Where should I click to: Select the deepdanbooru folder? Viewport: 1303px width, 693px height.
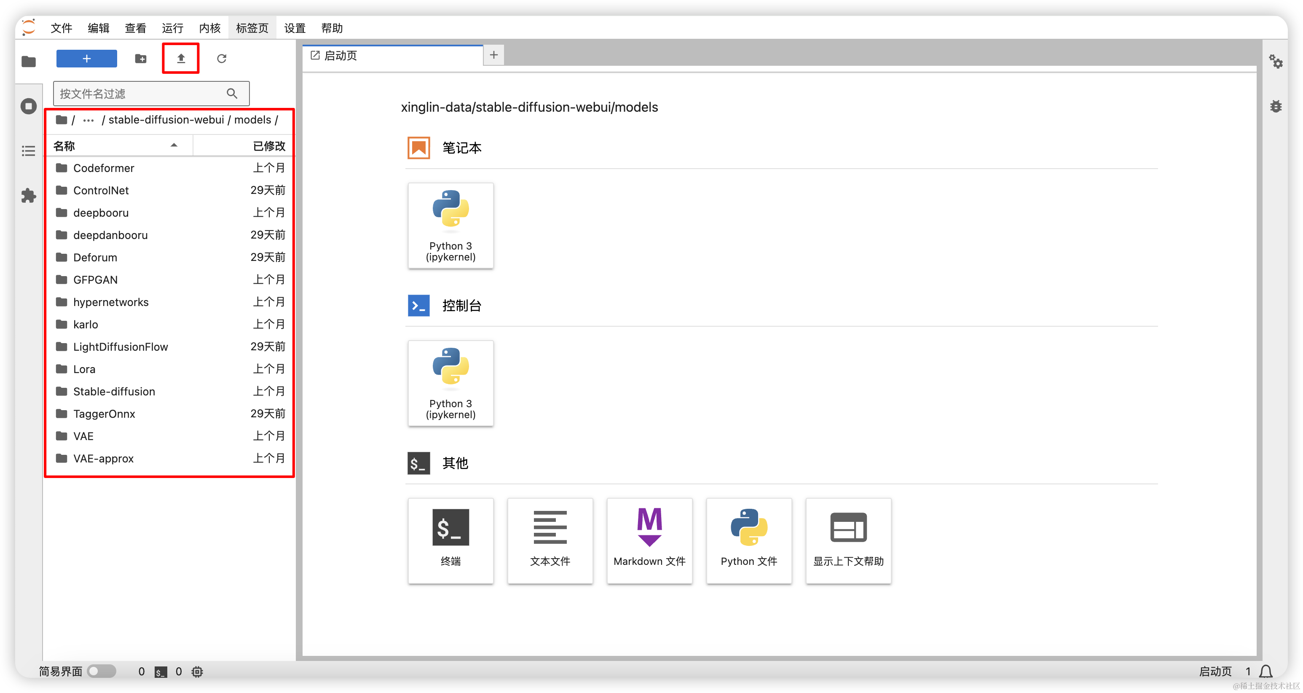[x=170, y=235]
